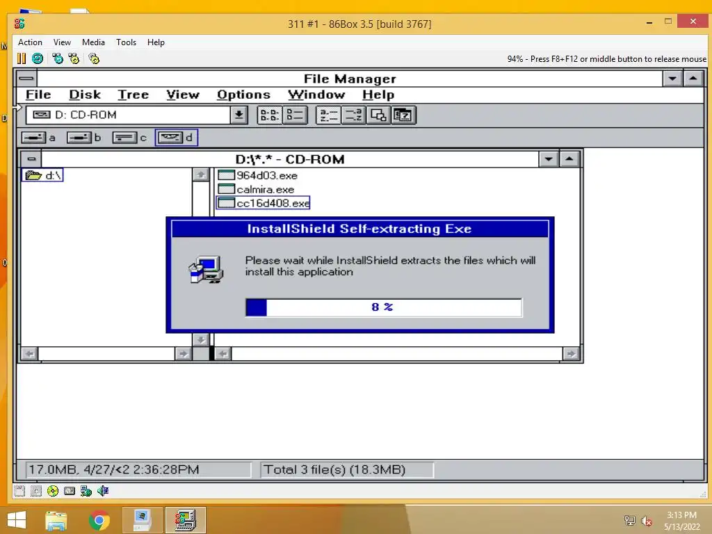Click the InstallShield Self-extracting Exe title bar
Screen dimensions: 712x534
tap(359, 229)
